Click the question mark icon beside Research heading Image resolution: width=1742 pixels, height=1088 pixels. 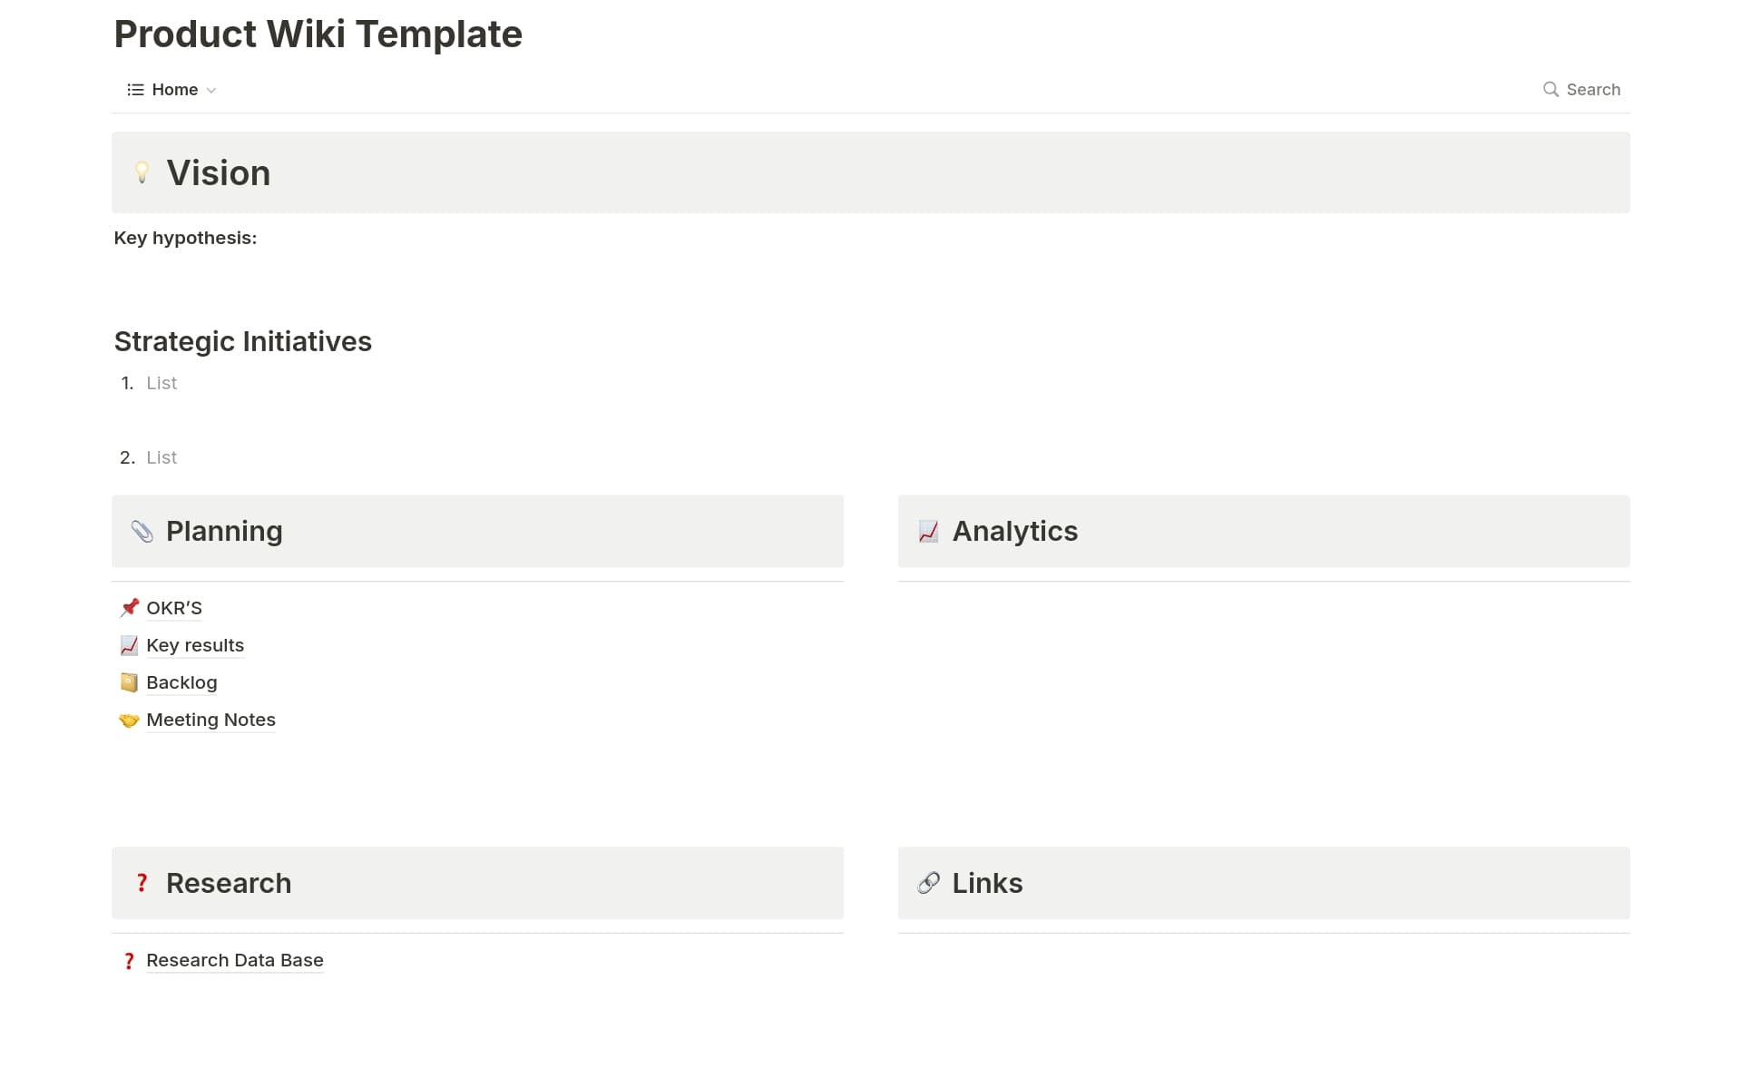142,883
